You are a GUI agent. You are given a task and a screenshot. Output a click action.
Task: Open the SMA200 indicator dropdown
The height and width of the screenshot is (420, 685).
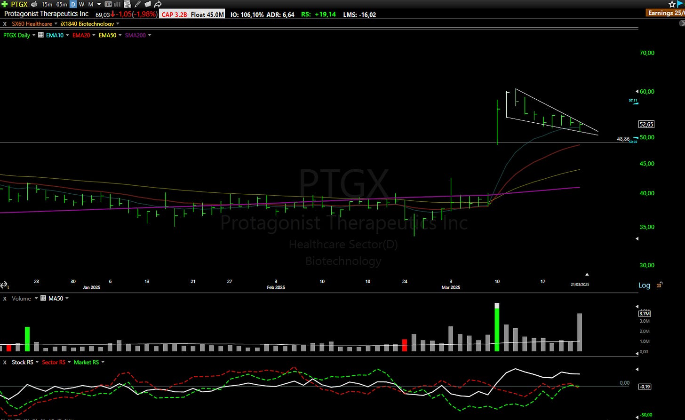coord(150,35)
